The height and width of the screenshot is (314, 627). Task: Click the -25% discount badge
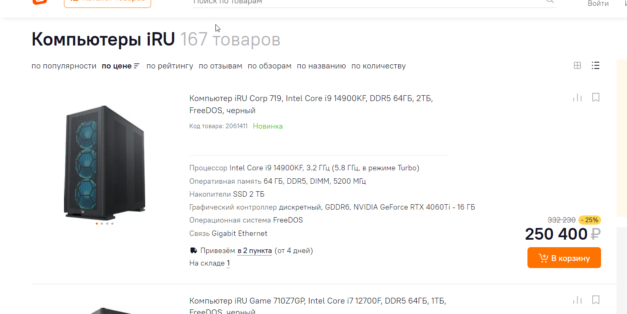(x=590, y=220)
